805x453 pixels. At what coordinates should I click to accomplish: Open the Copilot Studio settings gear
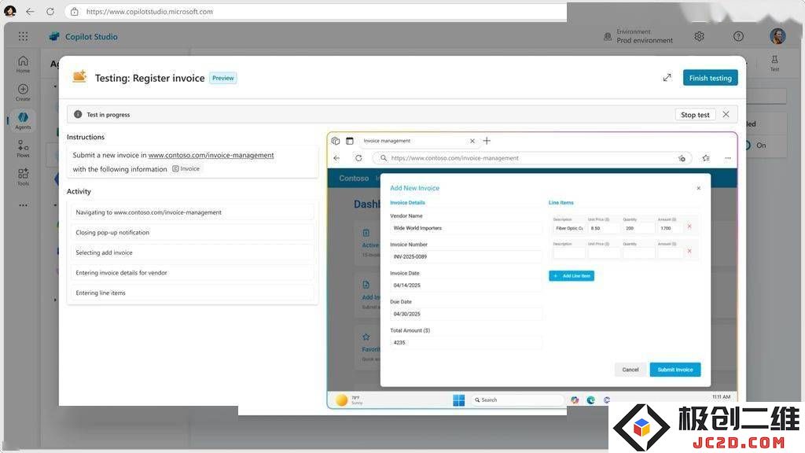(x=699, y=36)
